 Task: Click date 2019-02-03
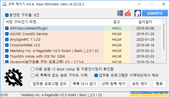145,56
